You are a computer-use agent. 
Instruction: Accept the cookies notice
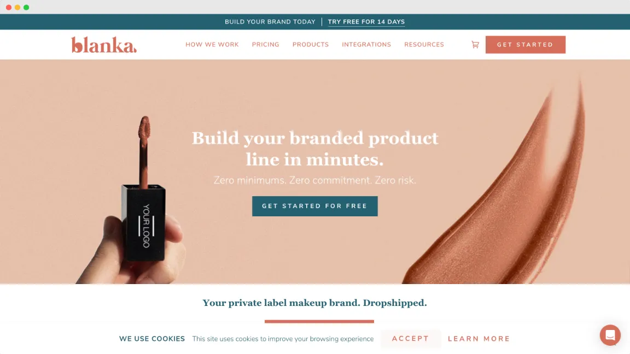[411, 338]
